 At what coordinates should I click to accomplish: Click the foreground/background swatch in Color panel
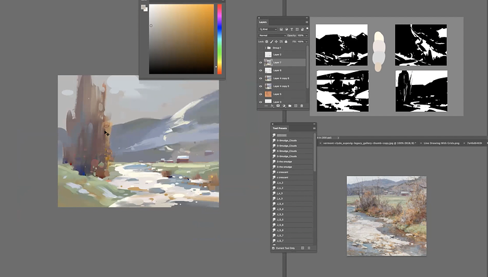pyautogui.click(x=144, y=8)
